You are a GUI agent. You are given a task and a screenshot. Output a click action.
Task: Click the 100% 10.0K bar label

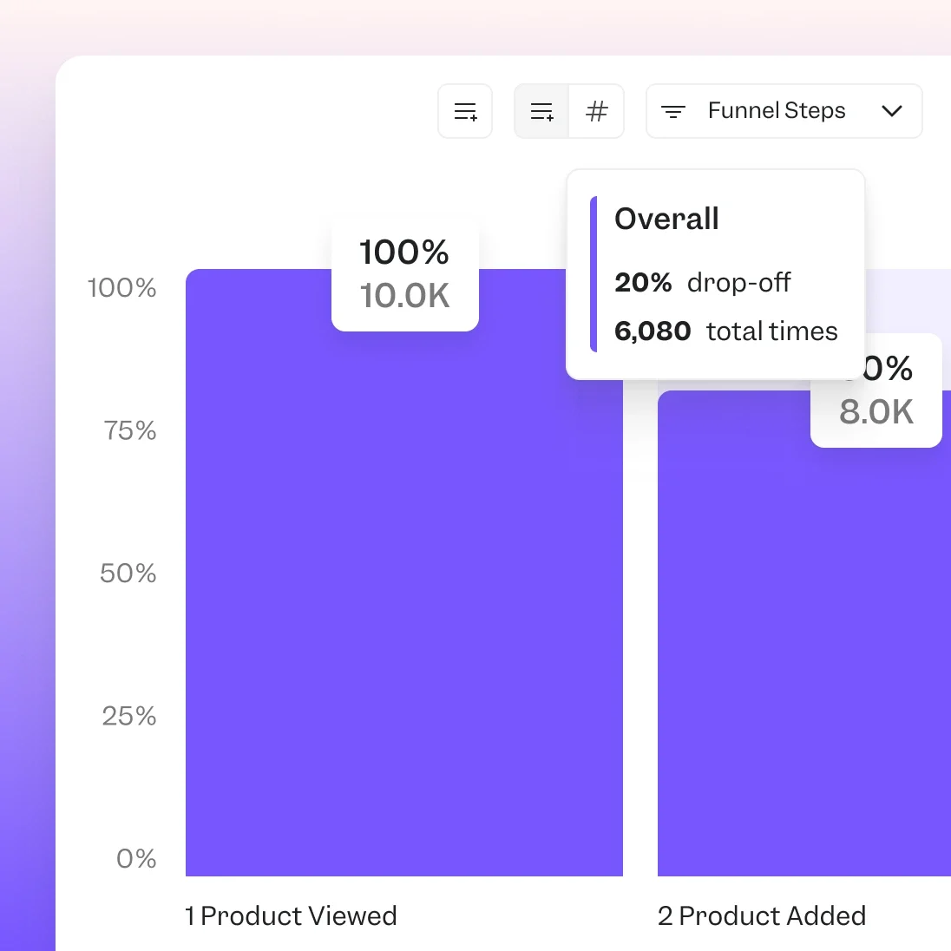tap(405, 273)
